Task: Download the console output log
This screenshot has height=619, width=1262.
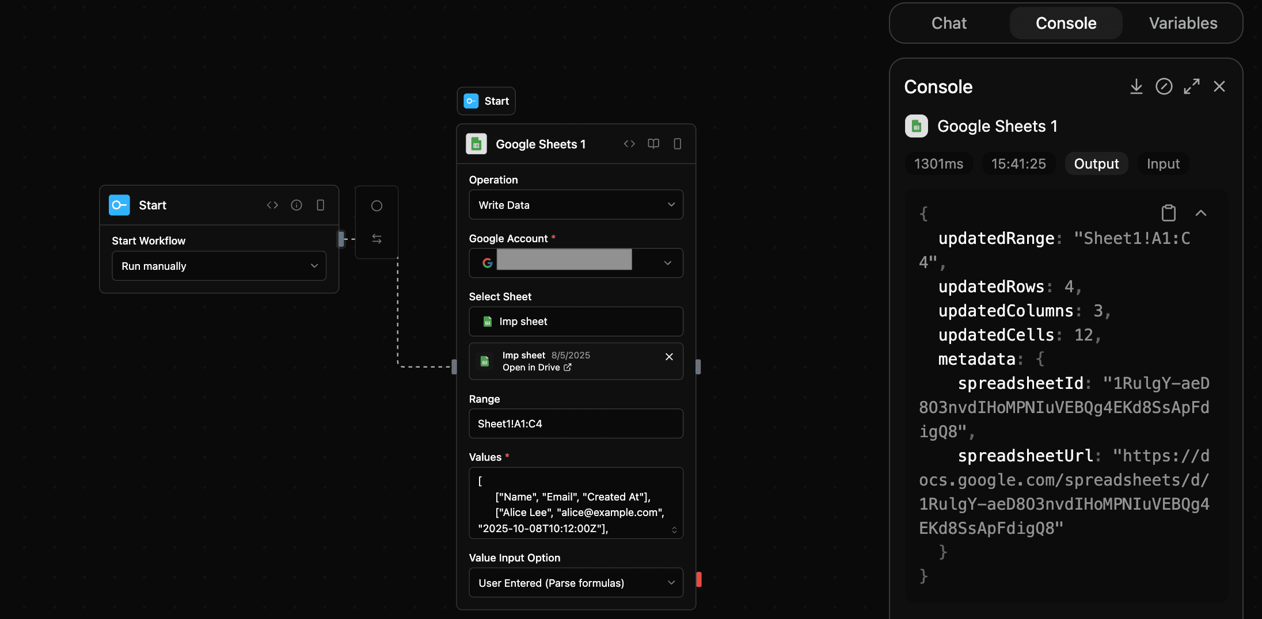Action: pyautogui.click(x=1136, y=86)
